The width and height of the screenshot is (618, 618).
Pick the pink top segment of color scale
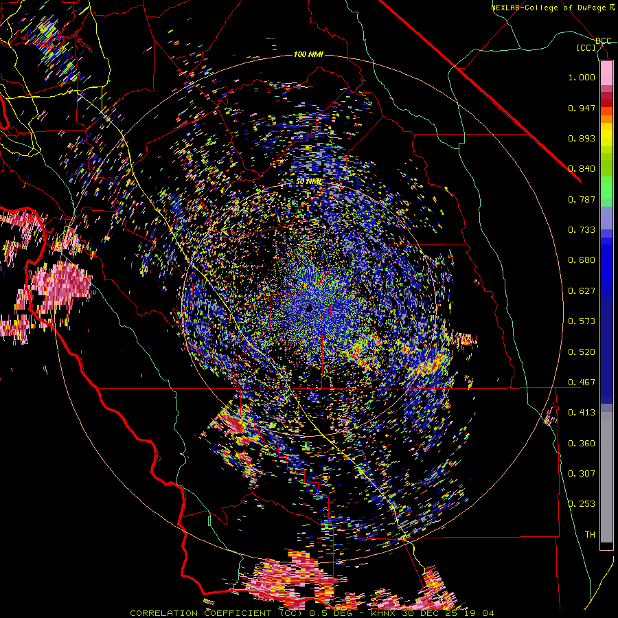[606, 73]
